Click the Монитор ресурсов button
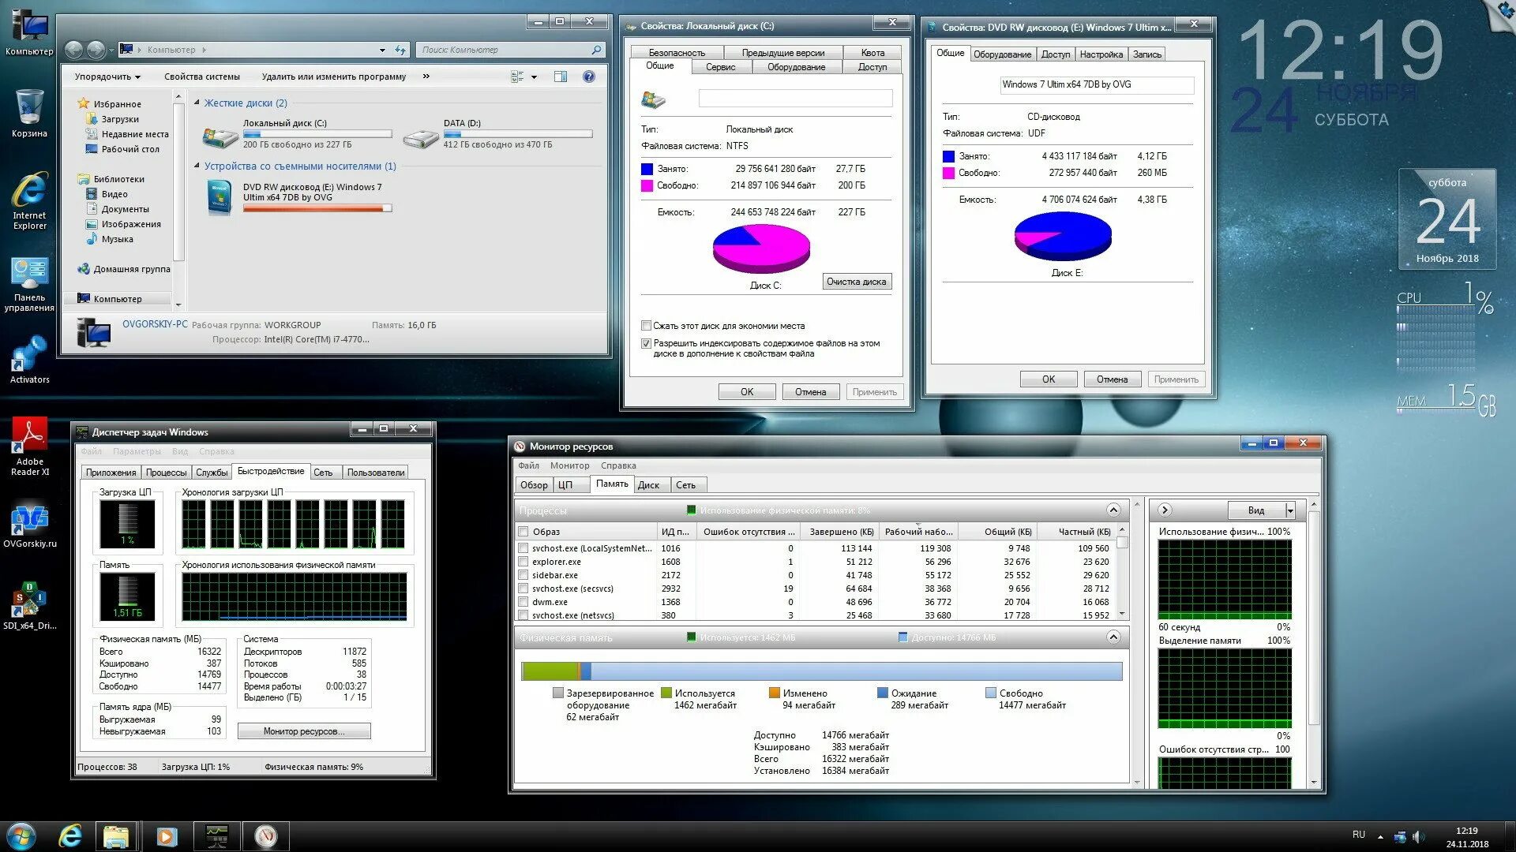1516x852 pixels. [x=304, y=731]
